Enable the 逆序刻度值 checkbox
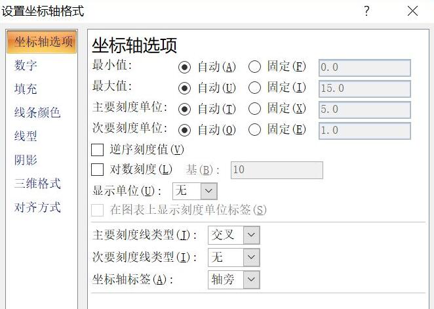The height and width of the screenshot is (309, 434). (98, 150)
